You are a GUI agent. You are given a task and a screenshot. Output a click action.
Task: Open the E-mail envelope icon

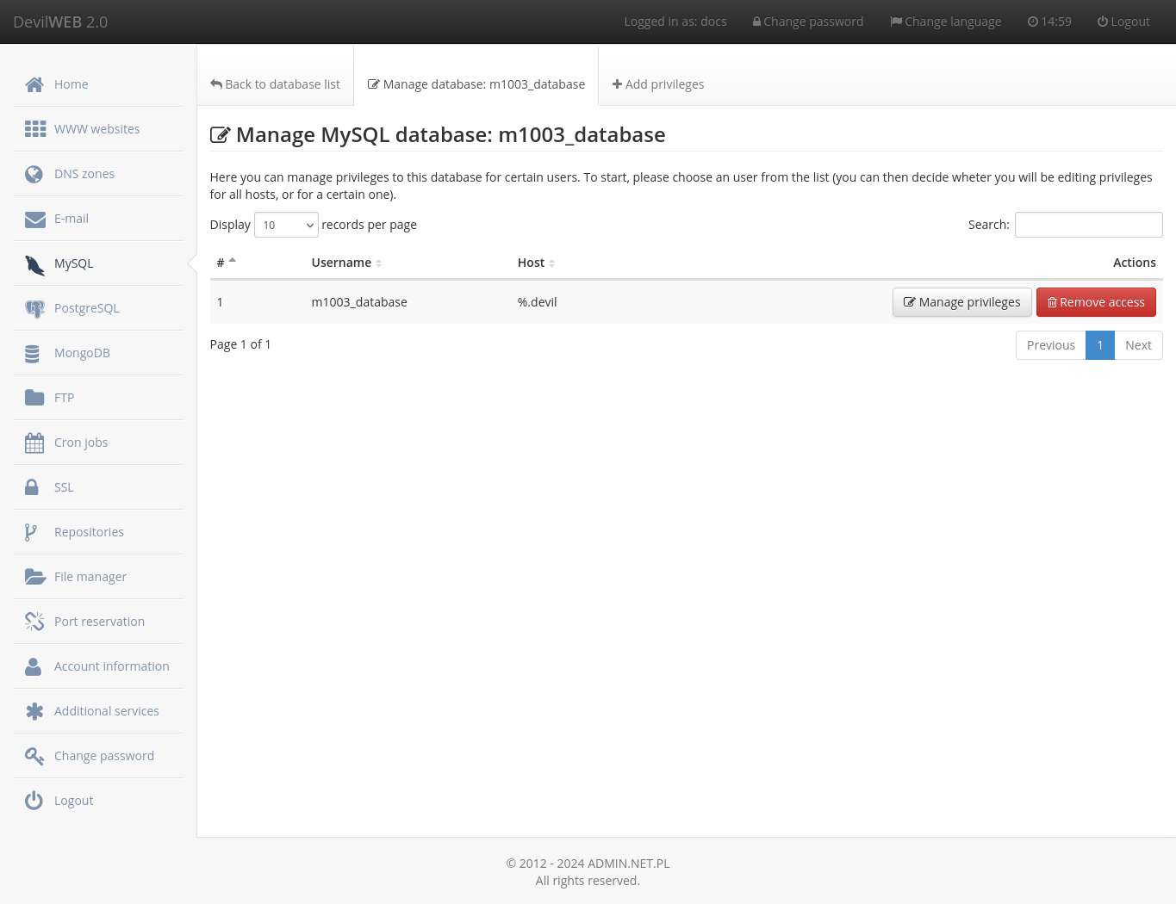34,219
